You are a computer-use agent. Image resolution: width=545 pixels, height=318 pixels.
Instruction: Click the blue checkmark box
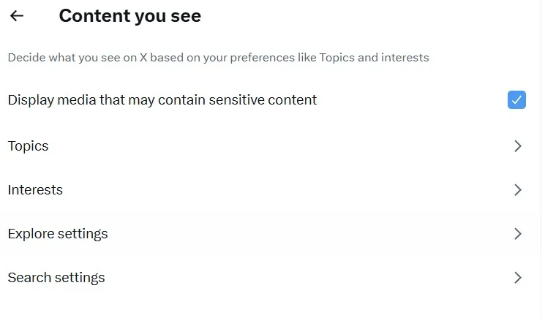[x=516, y=100]
